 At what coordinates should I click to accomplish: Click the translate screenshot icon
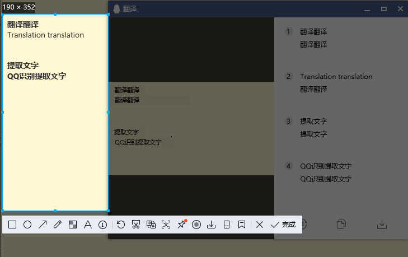pyautogui.click(x=151, y=225)
